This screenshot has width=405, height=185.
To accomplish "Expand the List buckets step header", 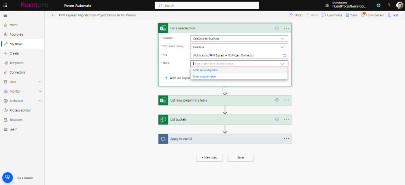I will (x=225, y=119).
